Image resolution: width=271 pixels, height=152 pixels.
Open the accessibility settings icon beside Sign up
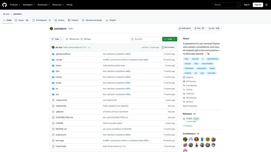266,5
